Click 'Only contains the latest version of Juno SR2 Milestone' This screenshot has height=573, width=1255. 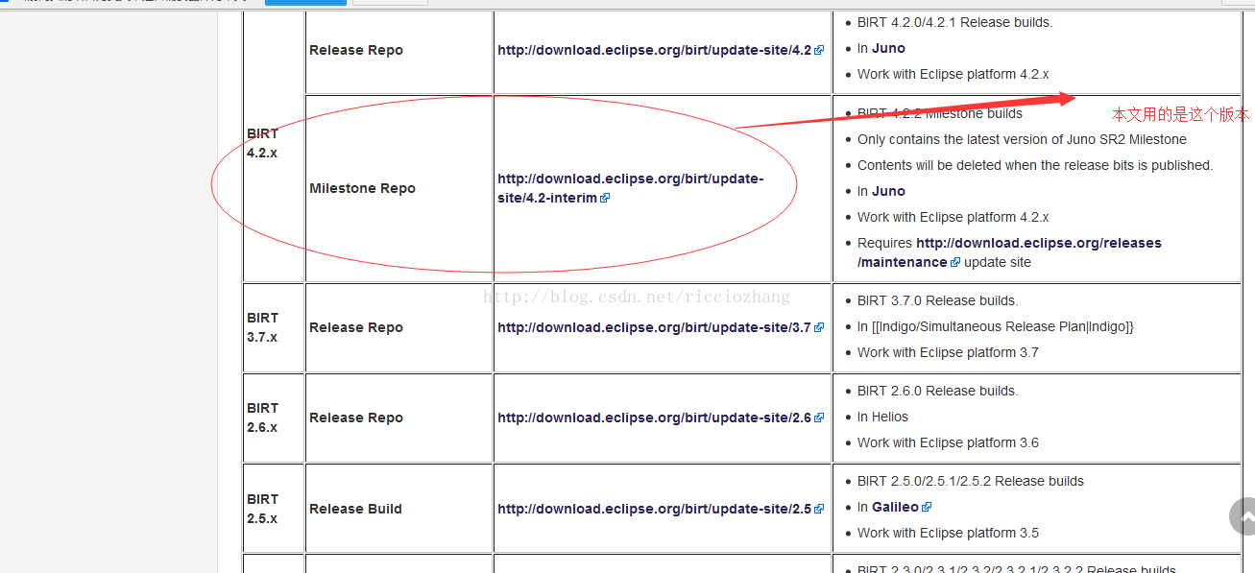coord(1022,139)
